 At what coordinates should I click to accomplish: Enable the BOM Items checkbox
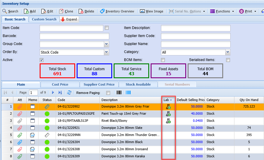click(163, 60)
